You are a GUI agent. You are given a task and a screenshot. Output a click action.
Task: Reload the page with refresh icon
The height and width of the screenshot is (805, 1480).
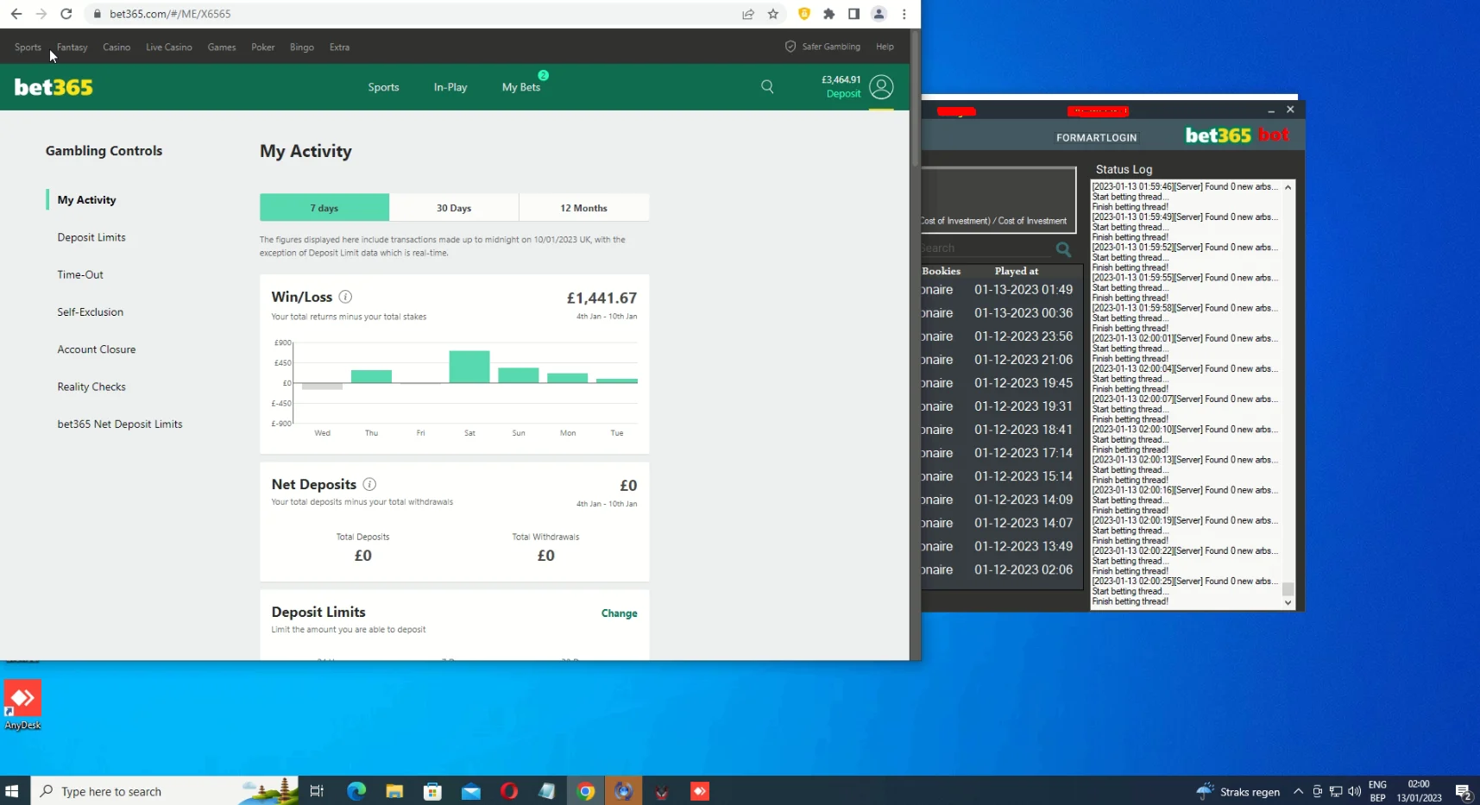pos(66,14)
